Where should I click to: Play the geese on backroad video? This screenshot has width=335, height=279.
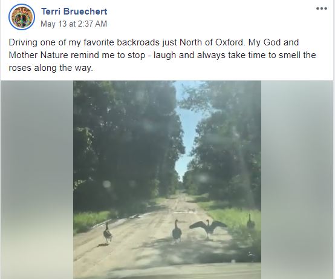pos(167,180)
